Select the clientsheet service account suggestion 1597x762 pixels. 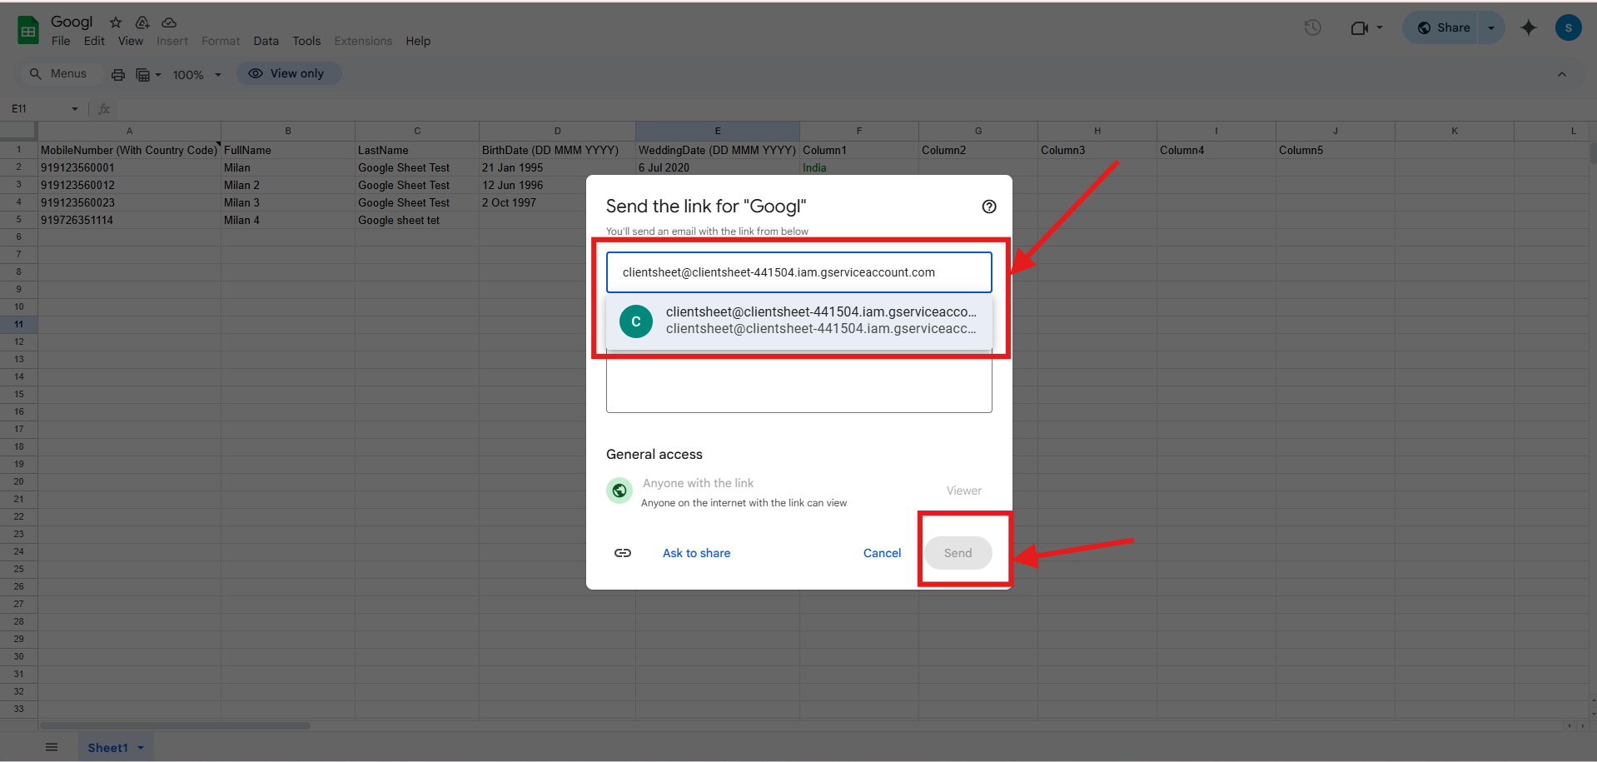click(799, 321)
